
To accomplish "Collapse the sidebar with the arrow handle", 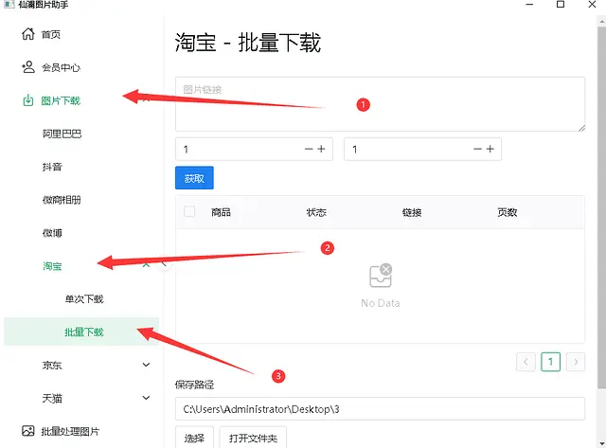I will point(164,264).
